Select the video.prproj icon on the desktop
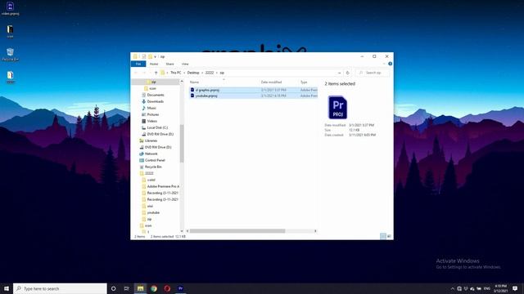Screen dimensions: 524x294 [x=10, y=9]
